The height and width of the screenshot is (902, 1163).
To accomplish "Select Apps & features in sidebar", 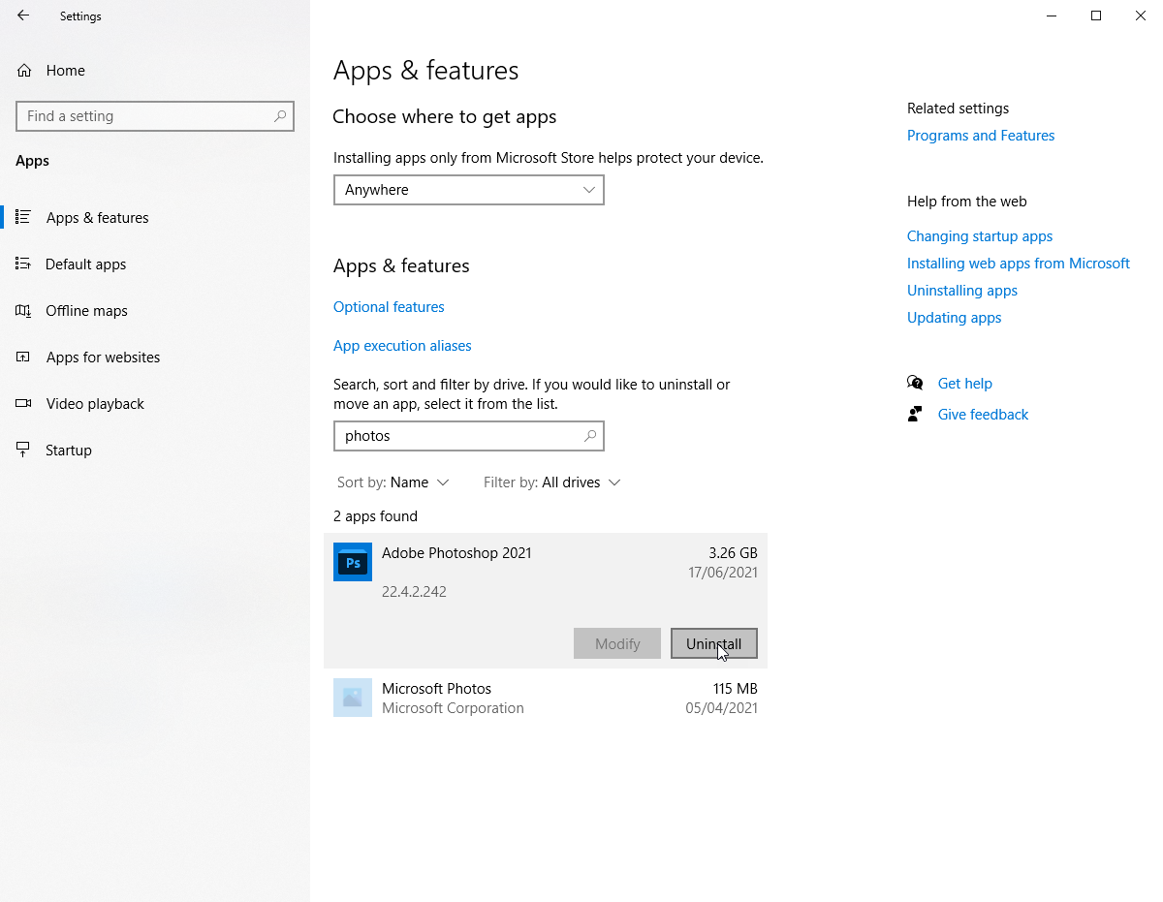I will click(x=96, y=217).
